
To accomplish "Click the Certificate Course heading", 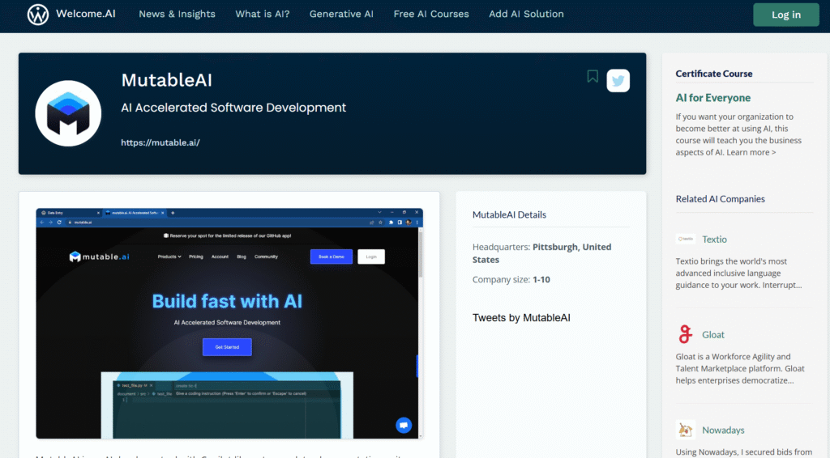I will coord(714,74).
